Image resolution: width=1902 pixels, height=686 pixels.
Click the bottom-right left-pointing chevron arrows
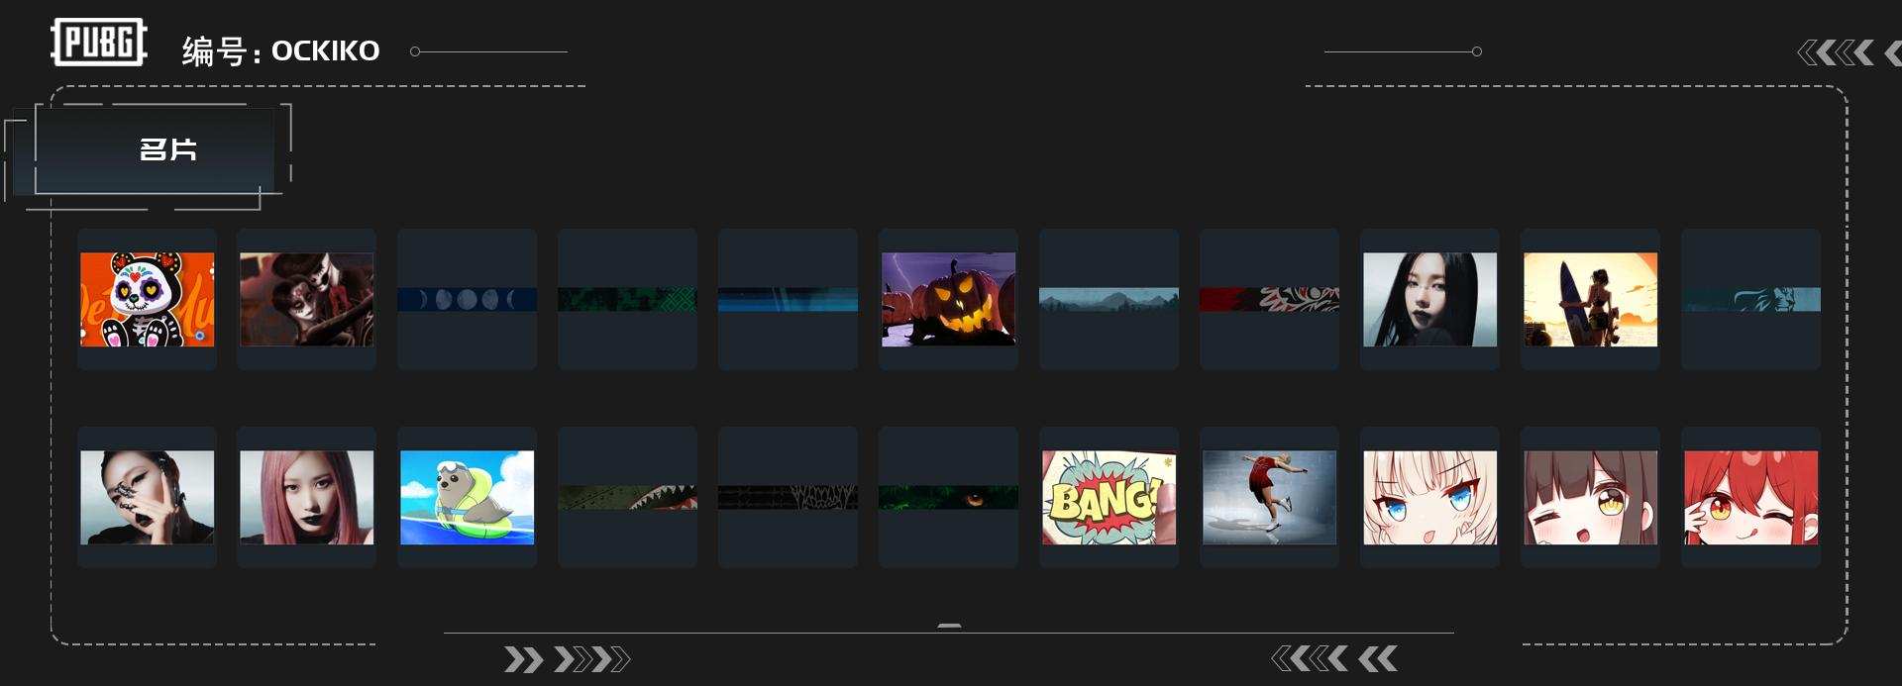pos(1334,658)
